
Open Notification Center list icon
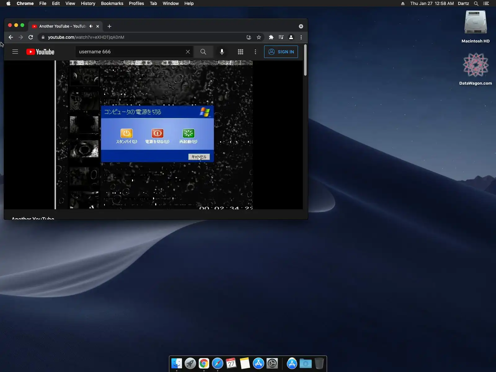[486, 3]
